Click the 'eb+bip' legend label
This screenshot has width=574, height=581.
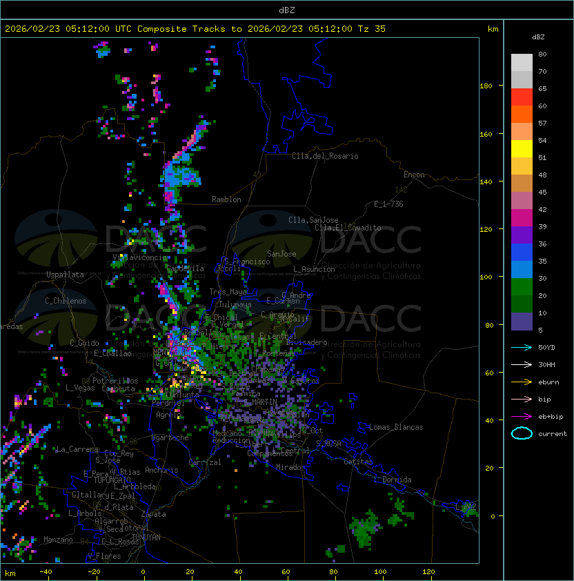[x=551, y=417]
